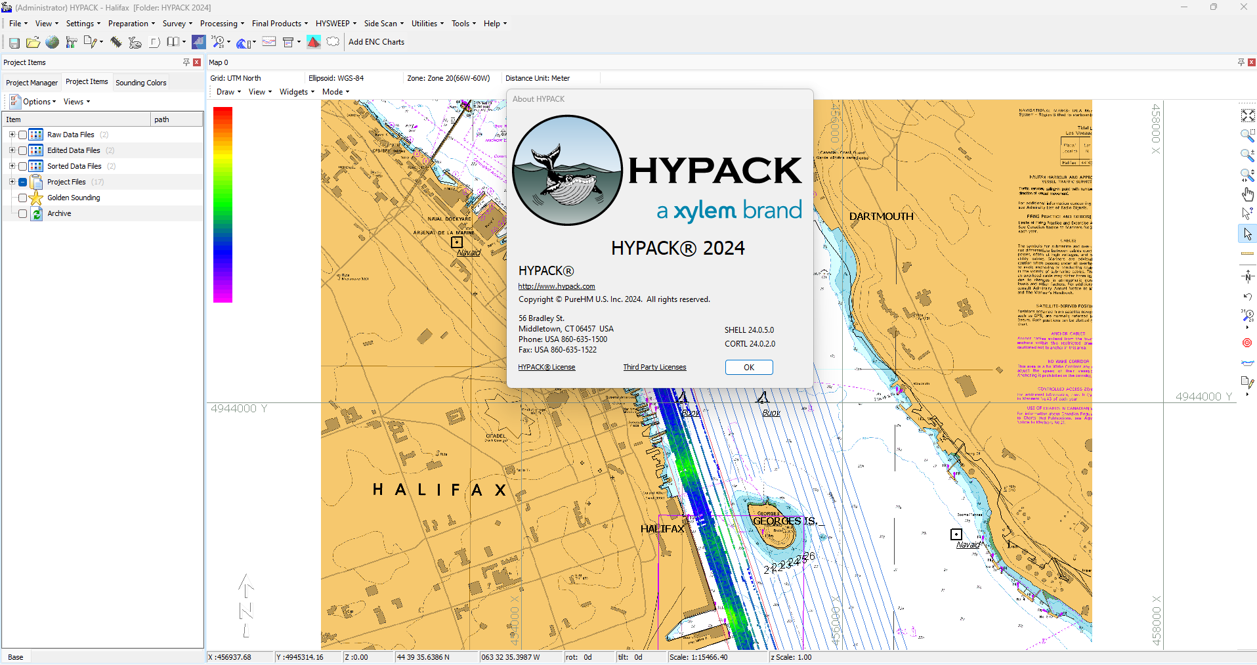
Task: Click the chip hardware icon in toolbar
Action: coord(116,43)
